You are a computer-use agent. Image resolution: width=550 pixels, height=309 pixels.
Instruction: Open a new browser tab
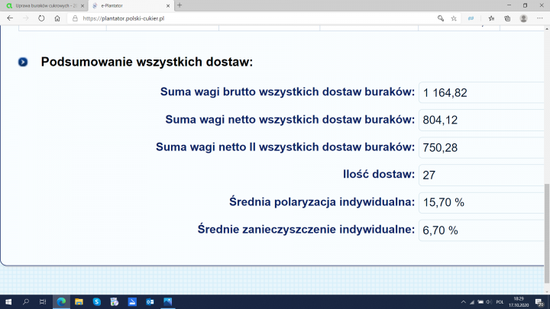[180, 5]
